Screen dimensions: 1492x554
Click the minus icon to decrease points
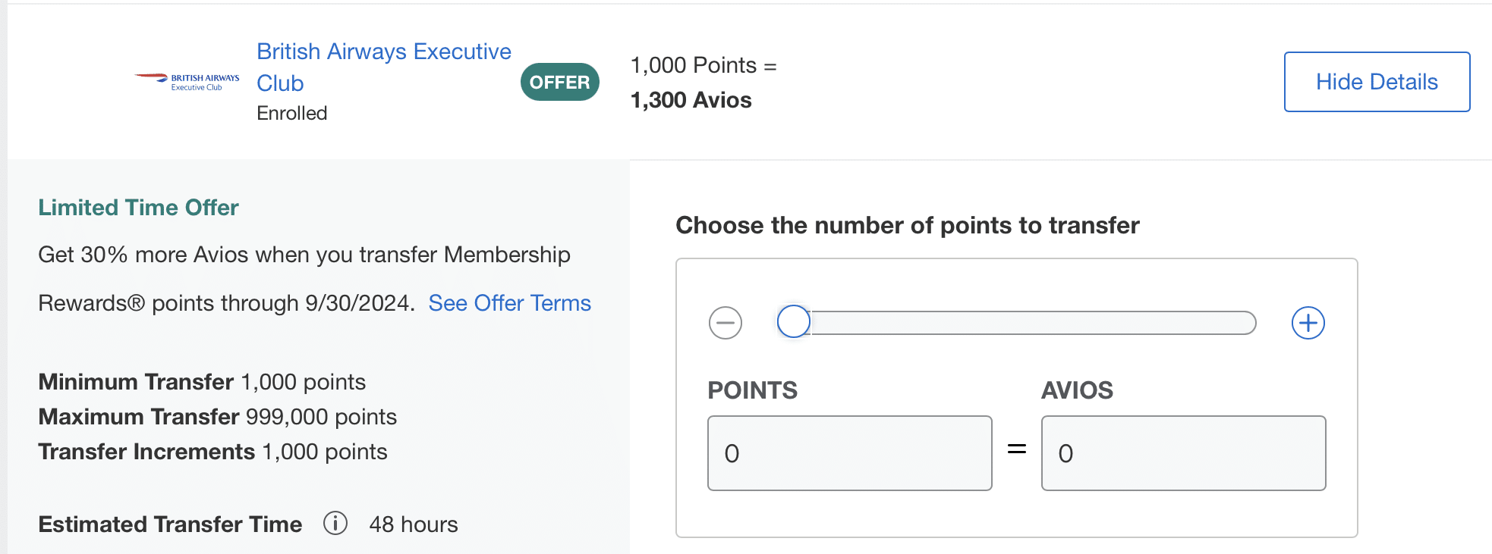click(x=726, y=323)
